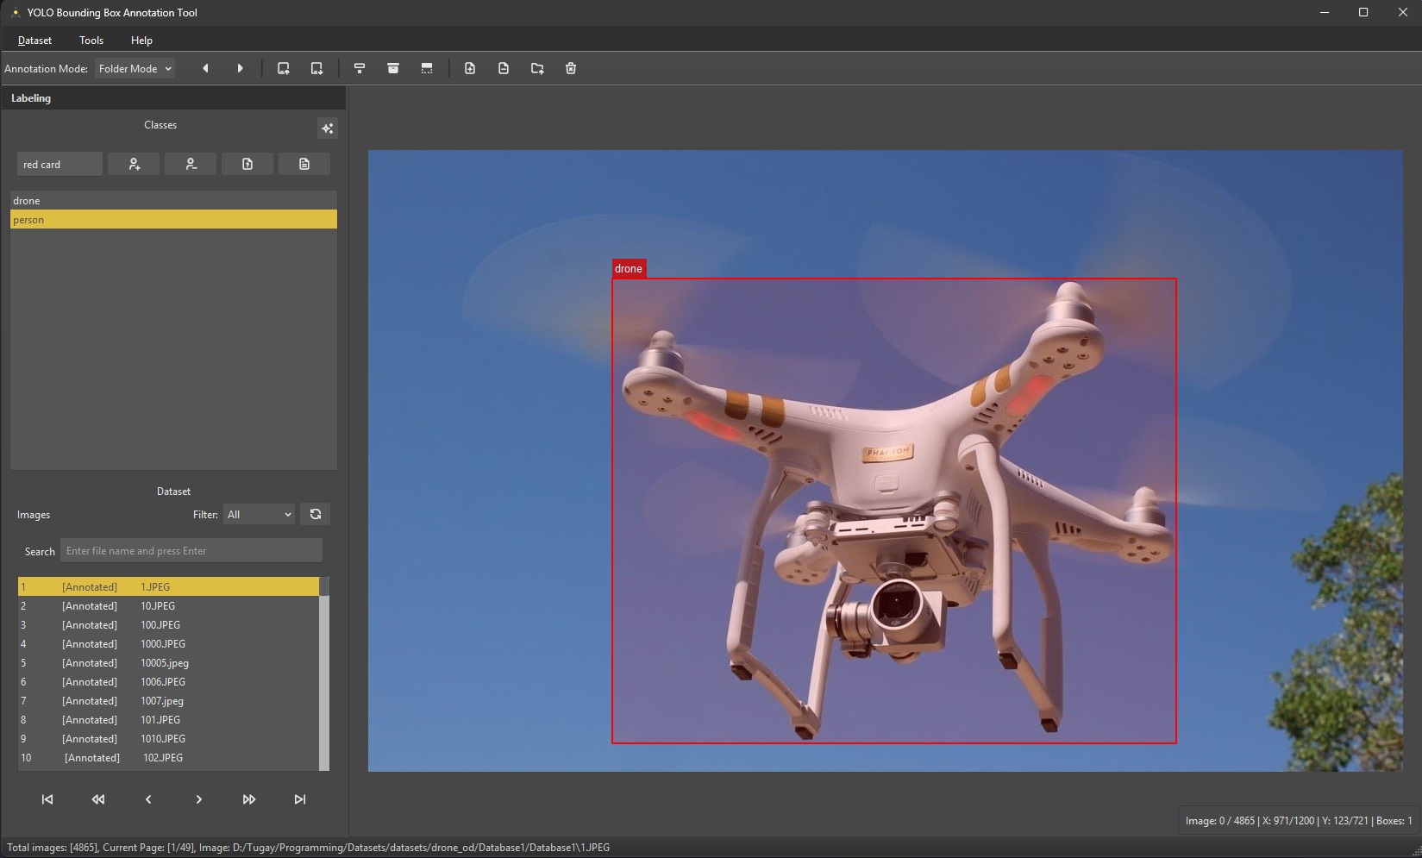Click the trash can icon in the toolbar
This screenshot has height=858, width=1422.
pos(571,68)
